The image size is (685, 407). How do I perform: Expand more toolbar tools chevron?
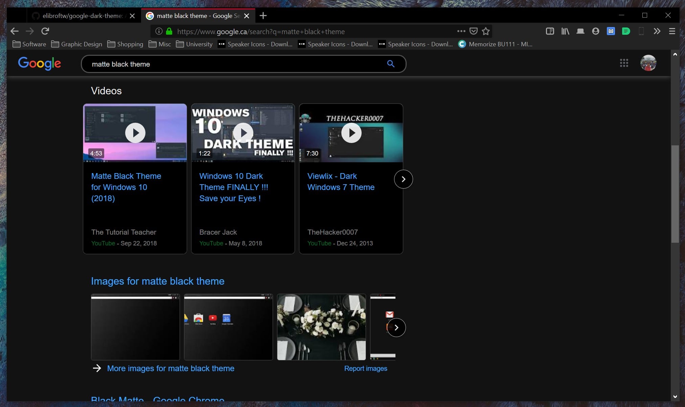coord(657,31)
